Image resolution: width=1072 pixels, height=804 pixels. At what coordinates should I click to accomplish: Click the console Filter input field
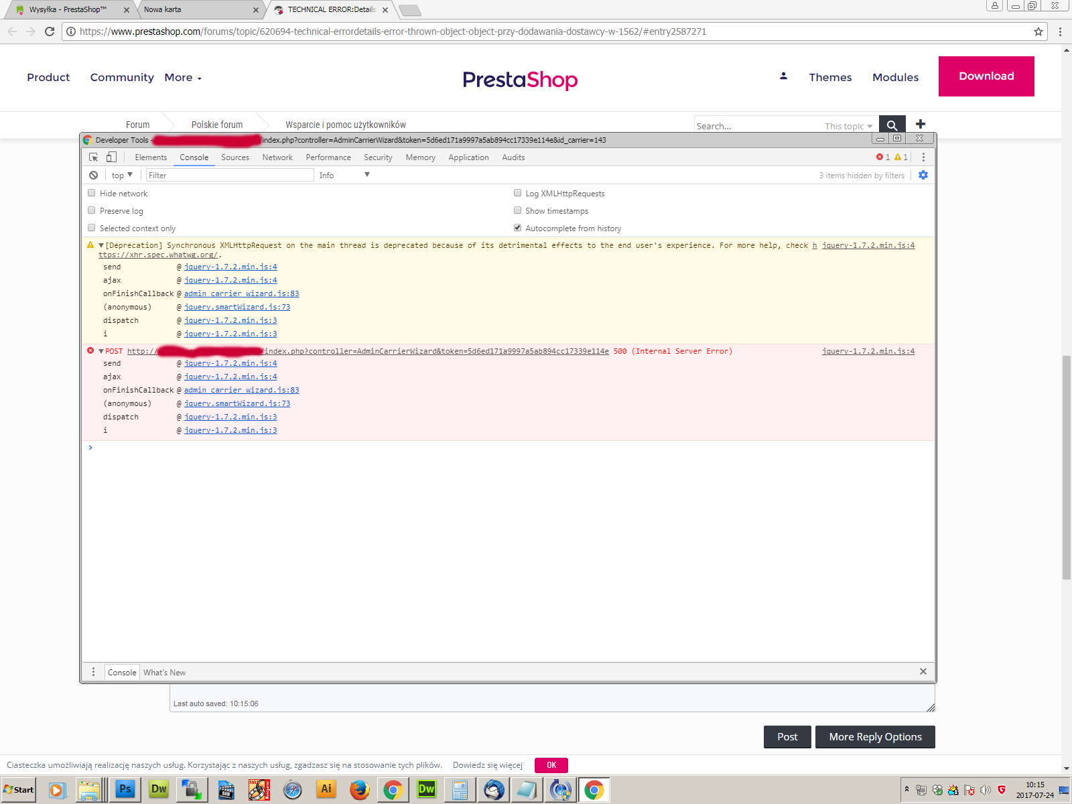230,175
